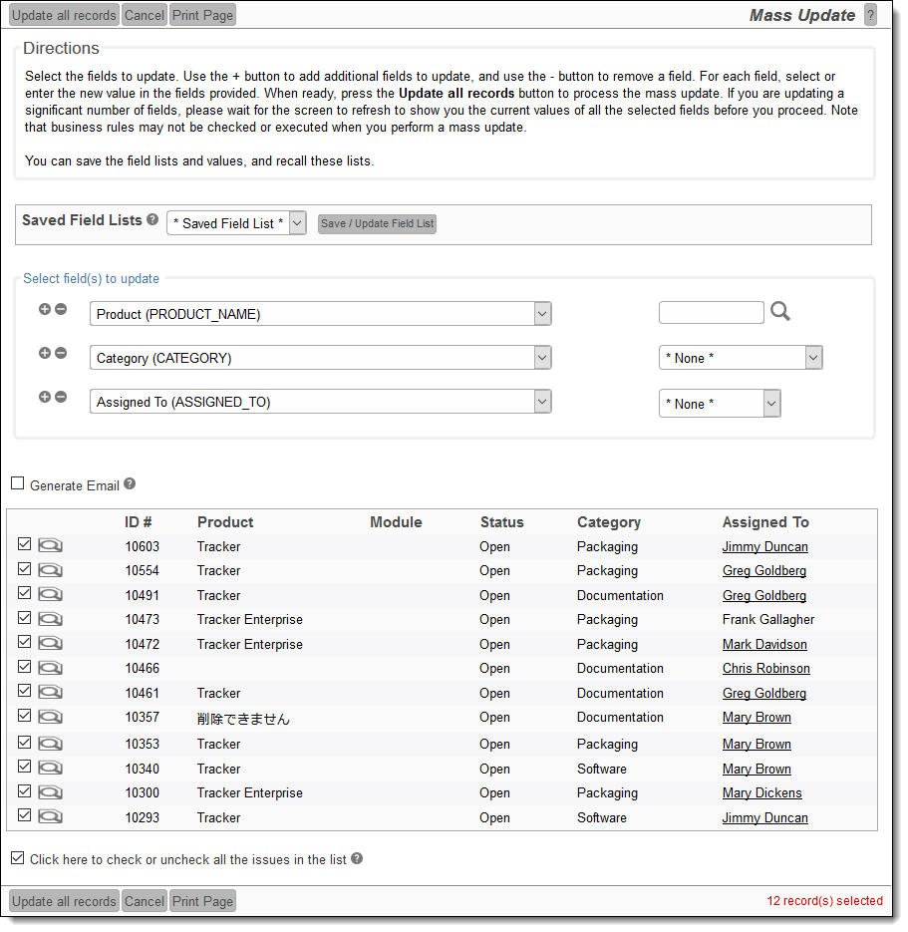Open quick view icon for issue 10300
The image size is (908, 932).
coord(51,792)
